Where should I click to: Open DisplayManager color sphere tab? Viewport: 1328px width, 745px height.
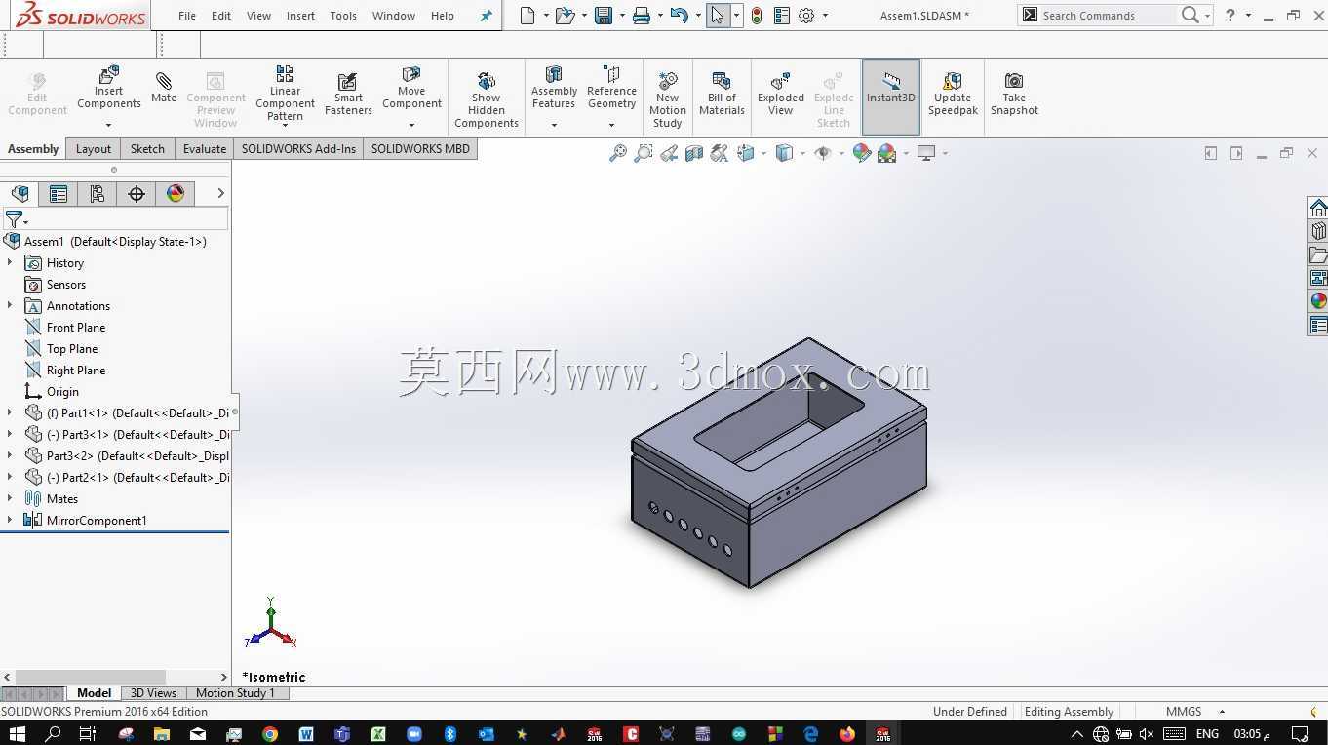[176, 194]
